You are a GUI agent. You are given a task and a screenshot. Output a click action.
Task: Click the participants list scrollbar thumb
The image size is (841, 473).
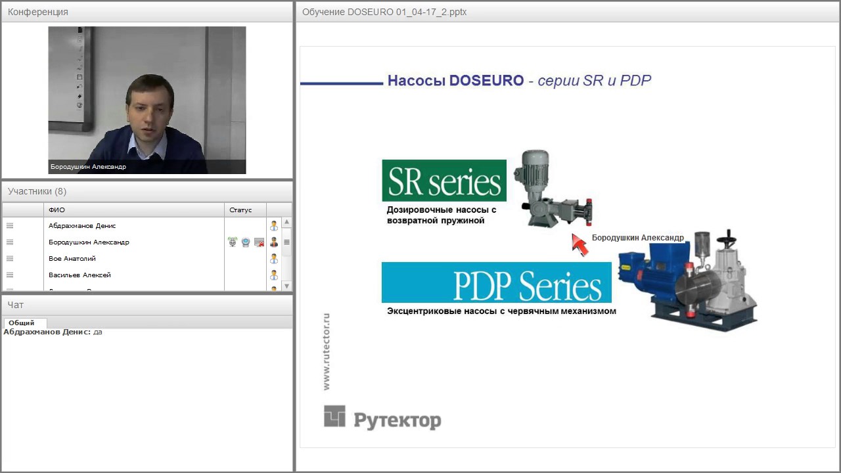click(x=286, y=242)
